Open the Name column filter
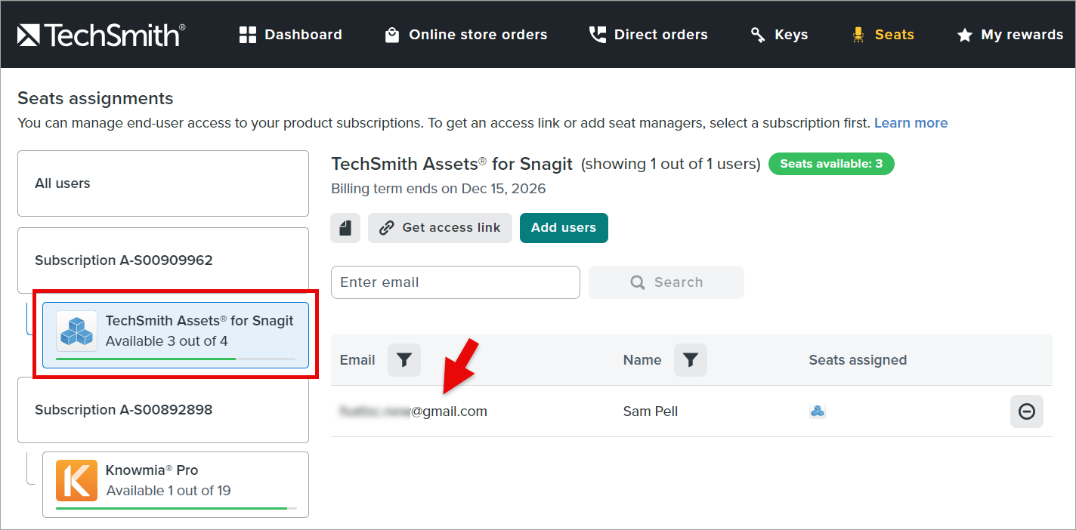1076x530 pixels. 691,360
